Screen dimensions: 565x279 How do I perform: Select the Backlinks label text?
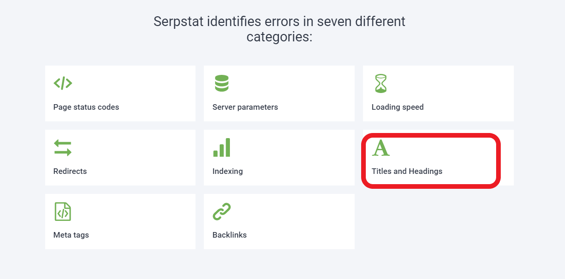tap(229, 235)
